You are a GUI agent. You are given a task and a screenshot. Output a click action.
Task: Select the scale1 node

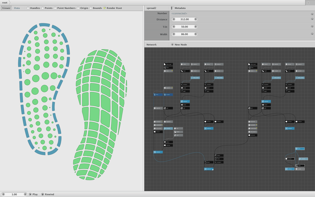pos(168,67)
